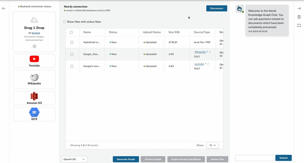Enable Show files with status New
The image size is (304, 163).
pyautogui.click(x=64, y=22)
